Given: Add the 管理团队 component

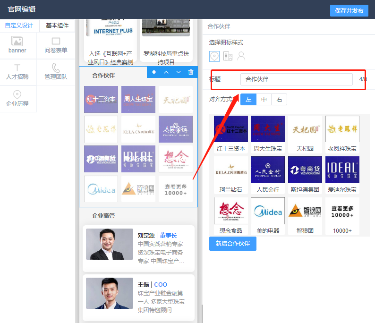Looking at the screenshot, I should click(x=56, y=72).
